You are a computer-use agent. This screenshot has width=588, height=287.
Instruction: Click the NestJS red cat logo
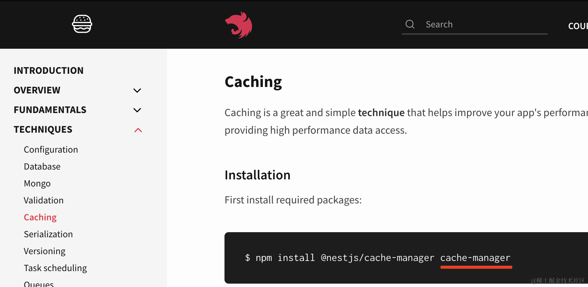(239, 25)
